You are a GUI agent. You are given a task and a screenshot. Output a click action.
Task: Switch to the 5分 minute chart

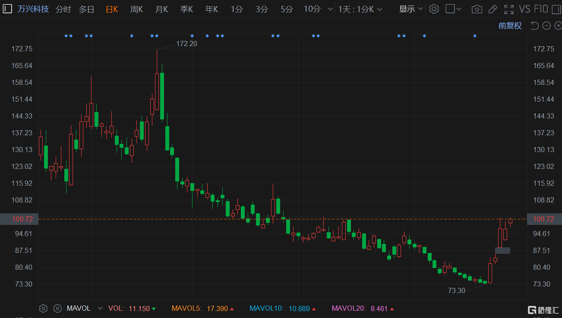(x=287, y=9)
